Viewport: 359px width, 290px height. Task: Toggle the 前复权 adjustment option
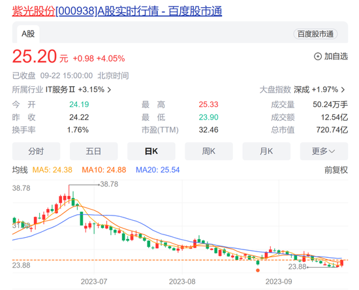coord(336,170)
